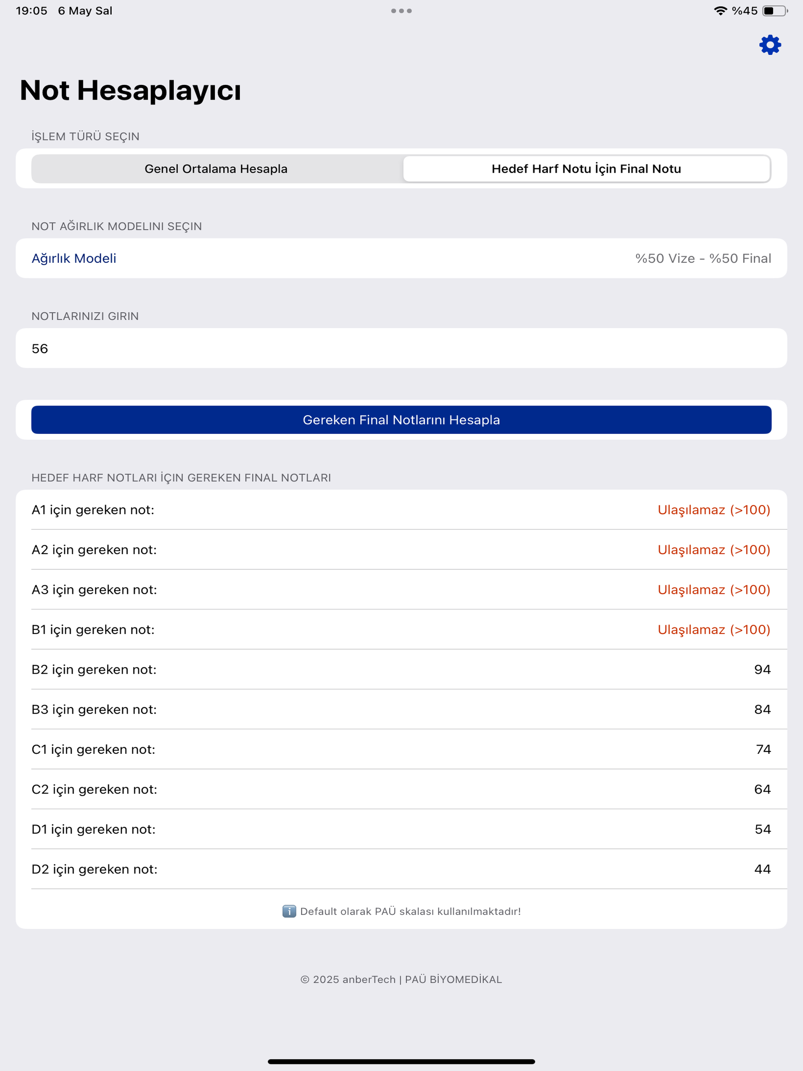Tap the home indicator bar
803x1071 pixels.
(x=401, y=1061)
